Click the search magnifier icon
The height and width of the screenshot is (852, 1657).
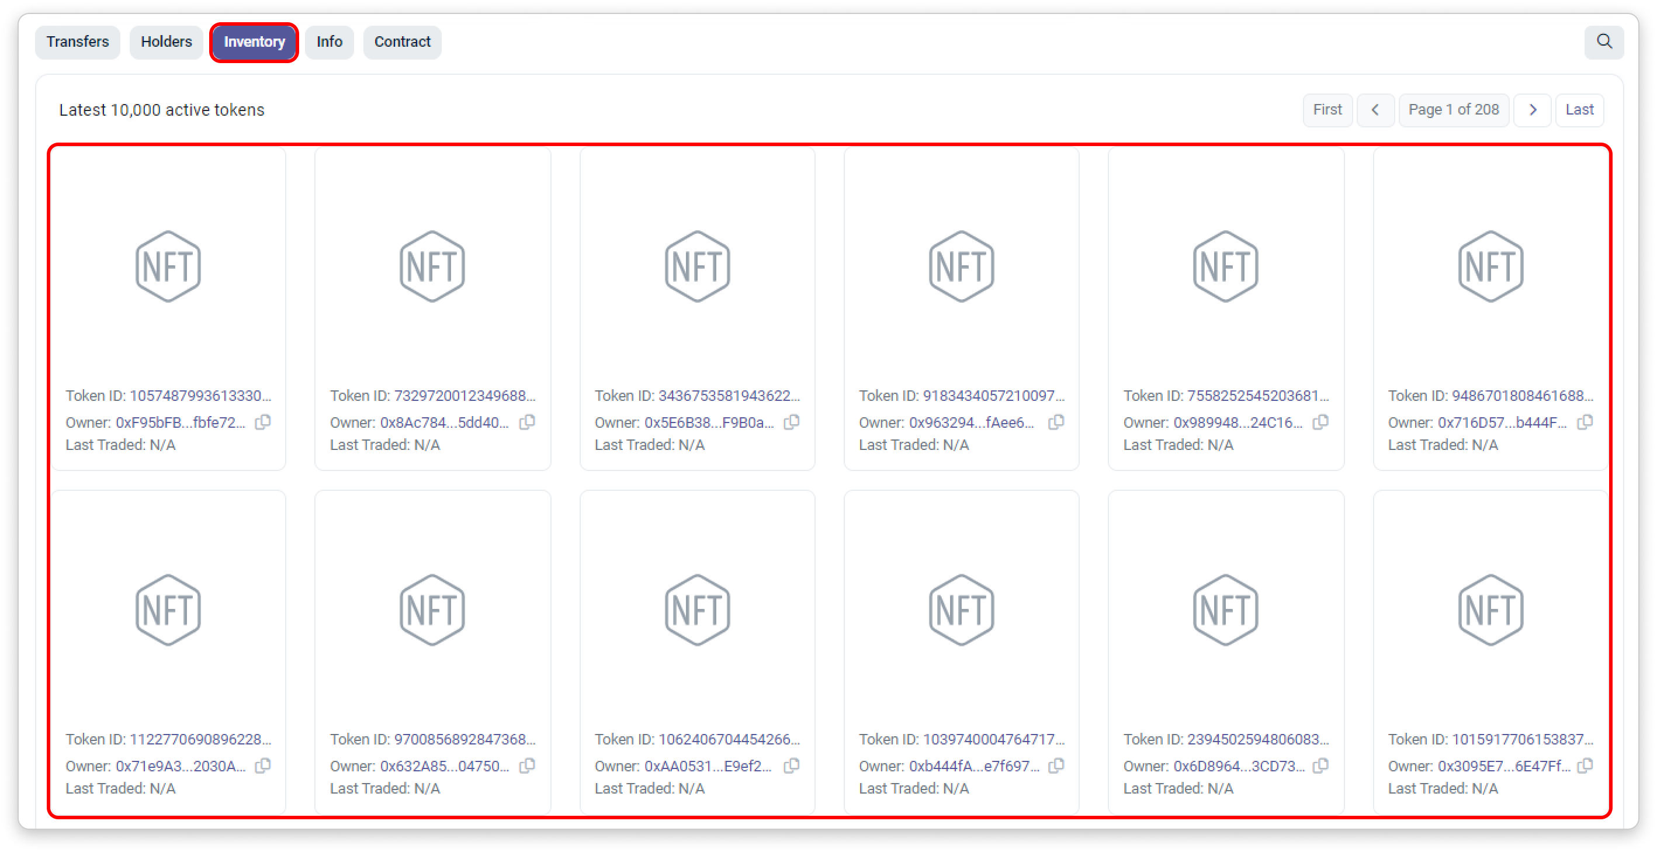(x=1604, y=42)
